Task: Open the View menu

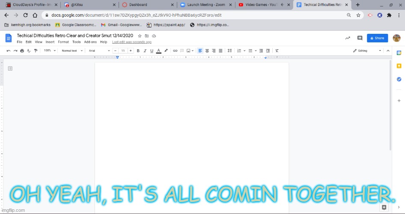Action: pos(39,42)
